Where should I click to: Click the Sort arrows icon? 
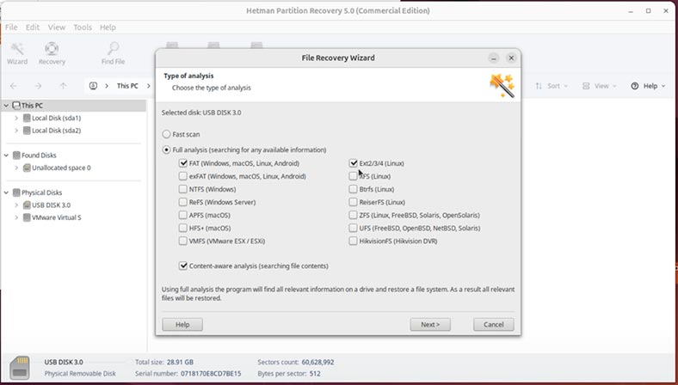(539, 86)
